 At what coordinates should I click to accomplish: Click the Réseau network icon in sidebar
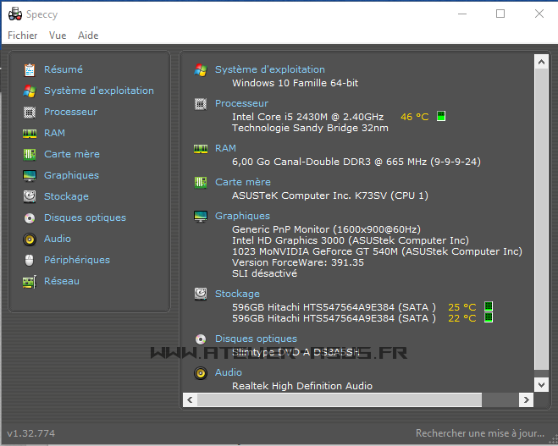30,281
